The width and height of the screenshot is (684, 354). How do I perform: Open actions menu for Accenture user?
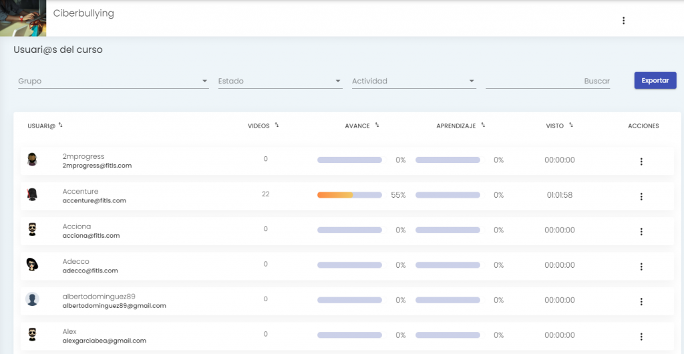(x=641, y=196)
